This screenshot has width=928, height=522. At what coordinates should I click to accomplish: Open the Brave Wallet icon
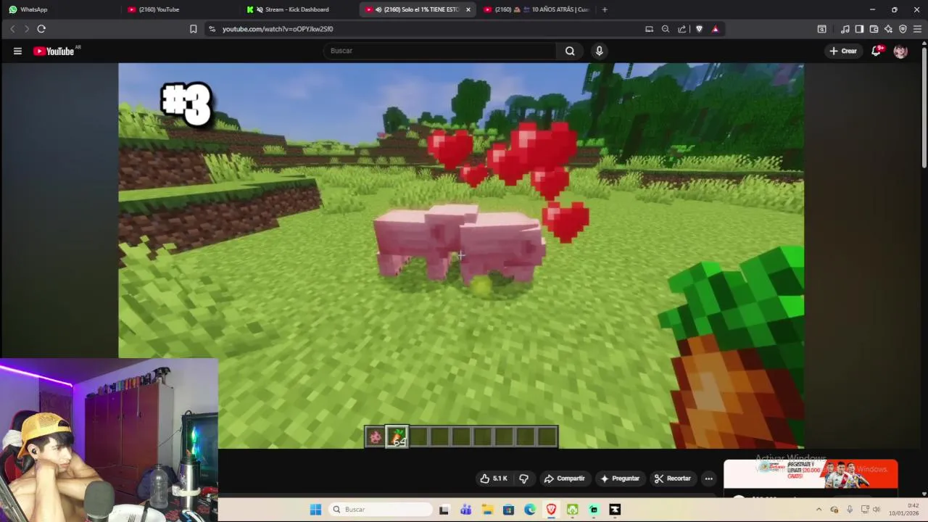pyautogui.click(x=874, y=29)
